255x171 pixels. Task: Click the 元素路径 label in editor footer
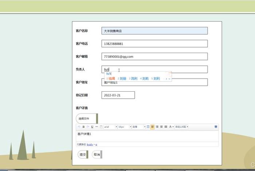(x=81, y=144)
